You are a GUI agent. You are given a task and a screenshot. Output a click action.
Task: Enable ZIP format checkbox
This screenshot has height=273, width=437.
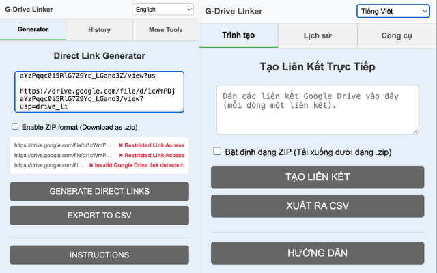pyautogui.click(x=15, y=126)
